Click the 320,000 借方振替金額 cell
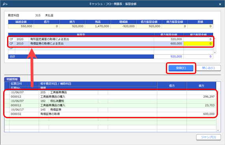The image size is (225, 145). click(169, 39)
